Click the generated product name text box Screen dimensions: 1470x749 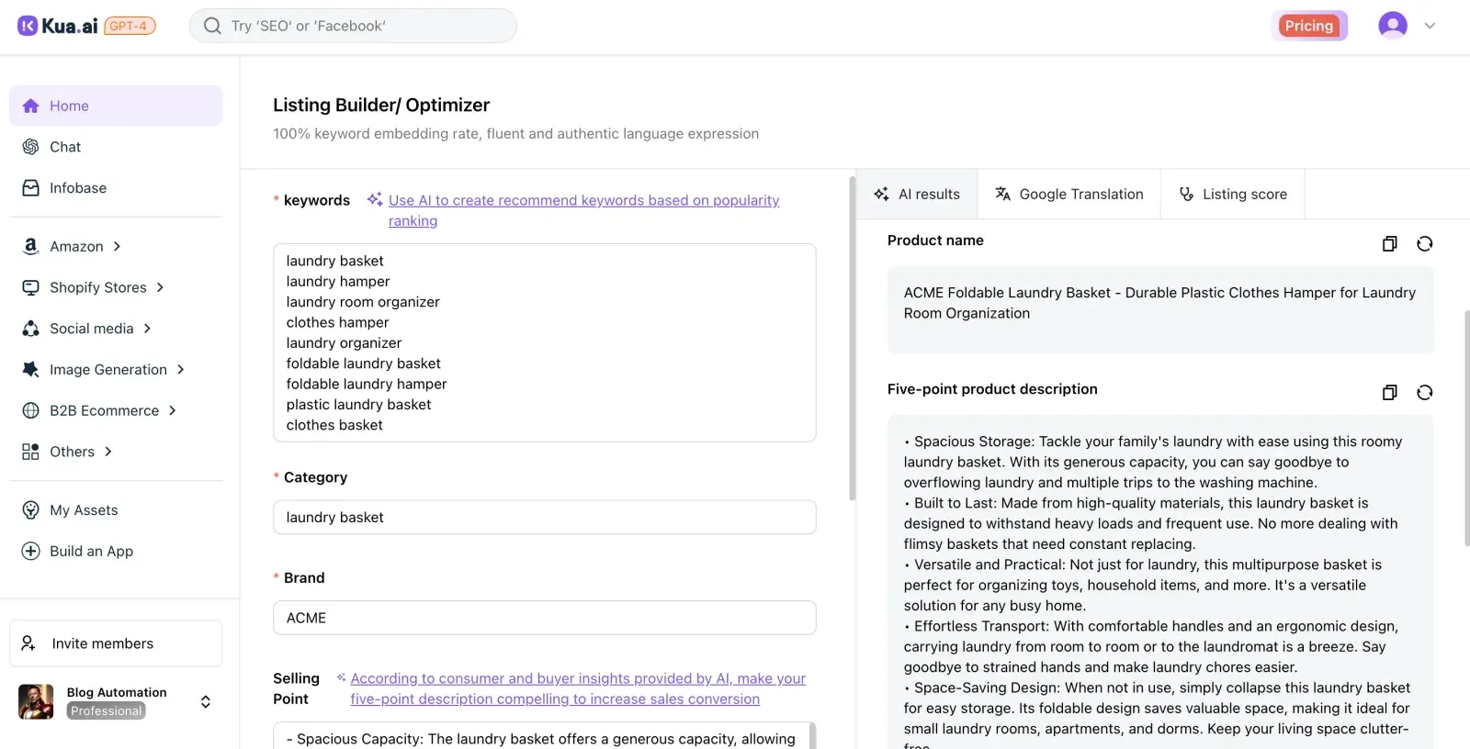1159,309
